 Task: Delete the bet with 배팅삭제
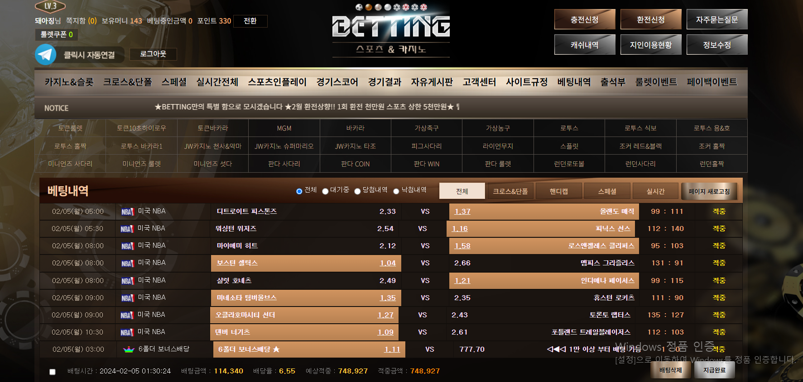click(x=670, y=370)
